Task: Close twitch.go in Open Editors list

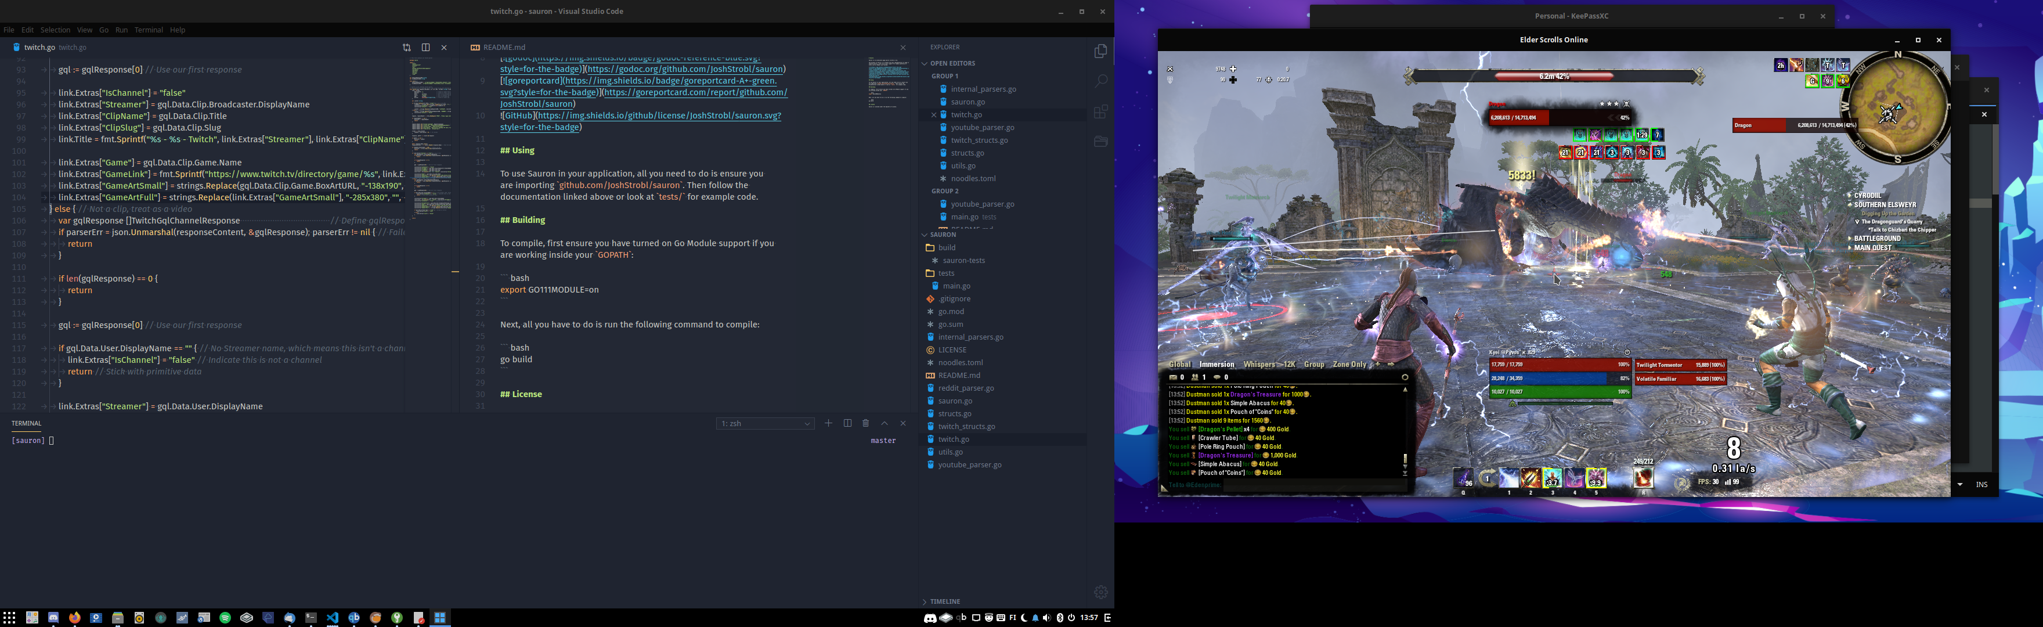Action: (x=933, y=115)
